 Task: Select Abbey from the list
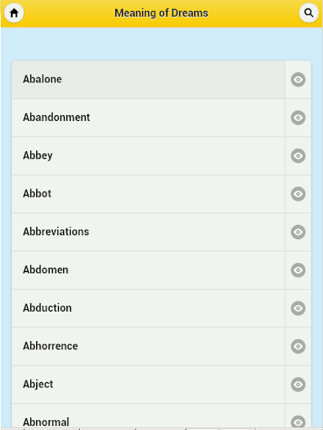tap(148, 155)
